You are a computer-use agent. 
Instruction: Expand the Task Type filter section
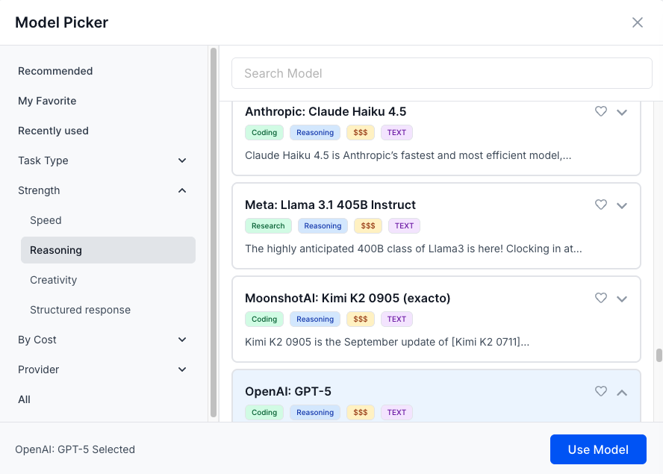(102, 160)
